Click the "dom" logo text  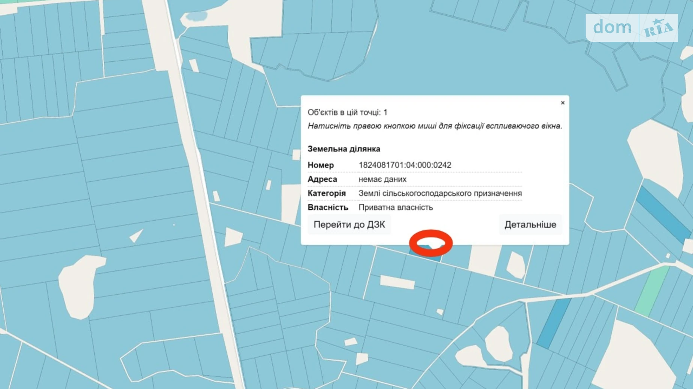(612, 28)
